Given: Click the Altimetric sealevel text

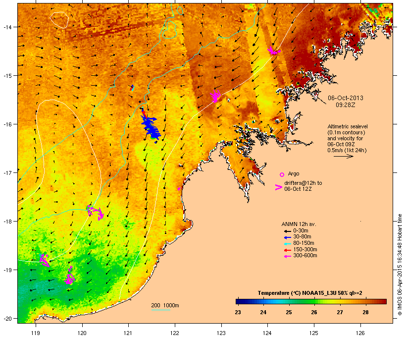Looking at the screenshot, I should pyautogui.click(x=348, y=126).
